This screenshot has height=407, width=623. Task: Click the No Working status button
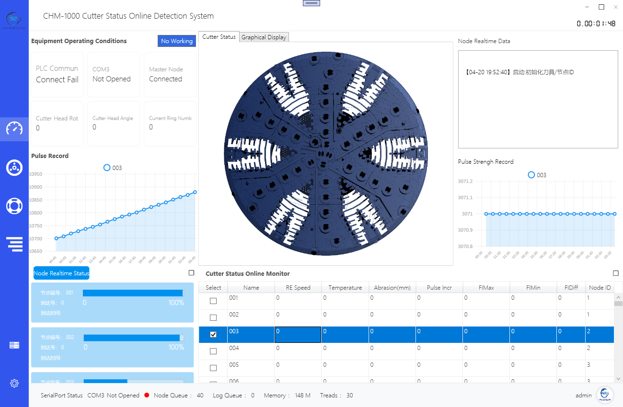tap(177, 41)
